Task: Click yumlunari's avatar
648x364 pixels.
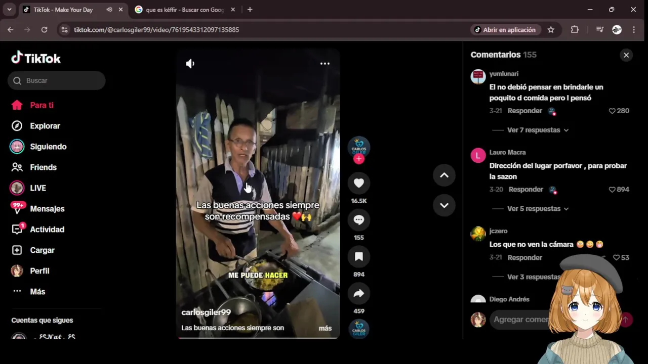Action: click(478, 77)
